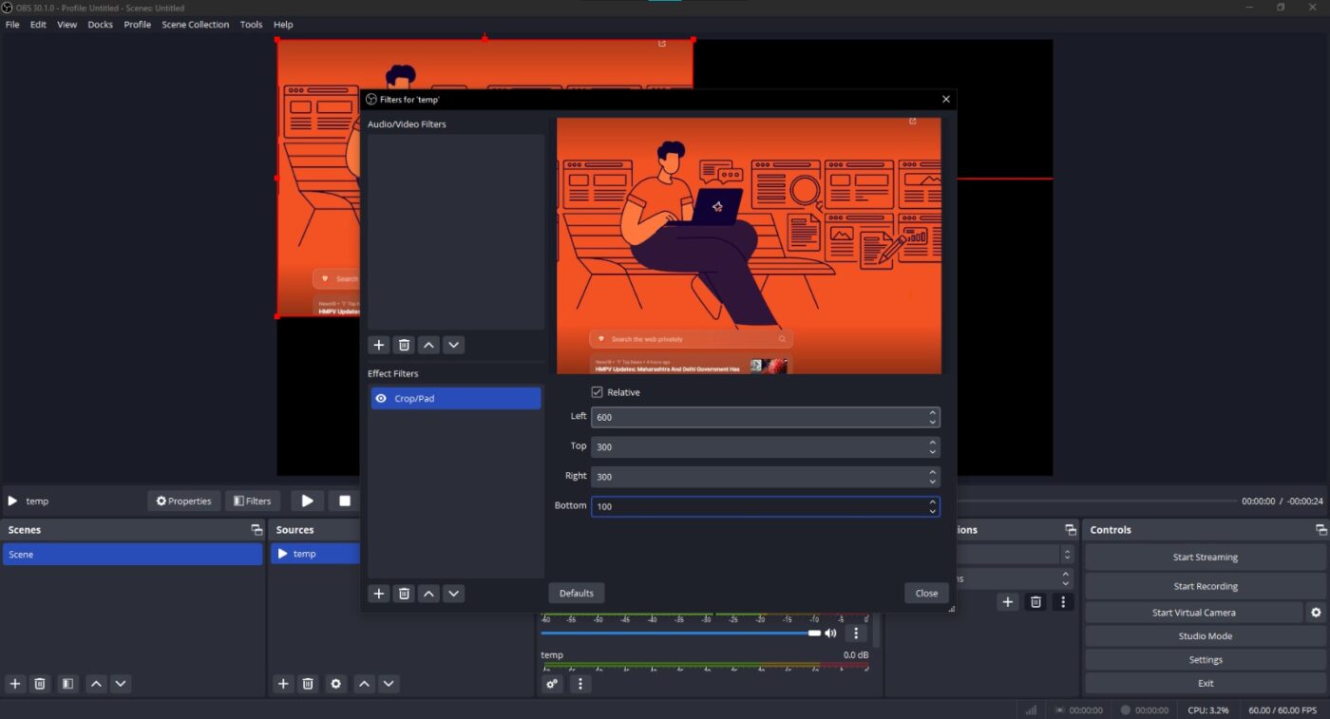Open the scene filters icon in Scenes toolbar
The width and height of the screenshot is (1330, 719).
[x=67, y=684]
